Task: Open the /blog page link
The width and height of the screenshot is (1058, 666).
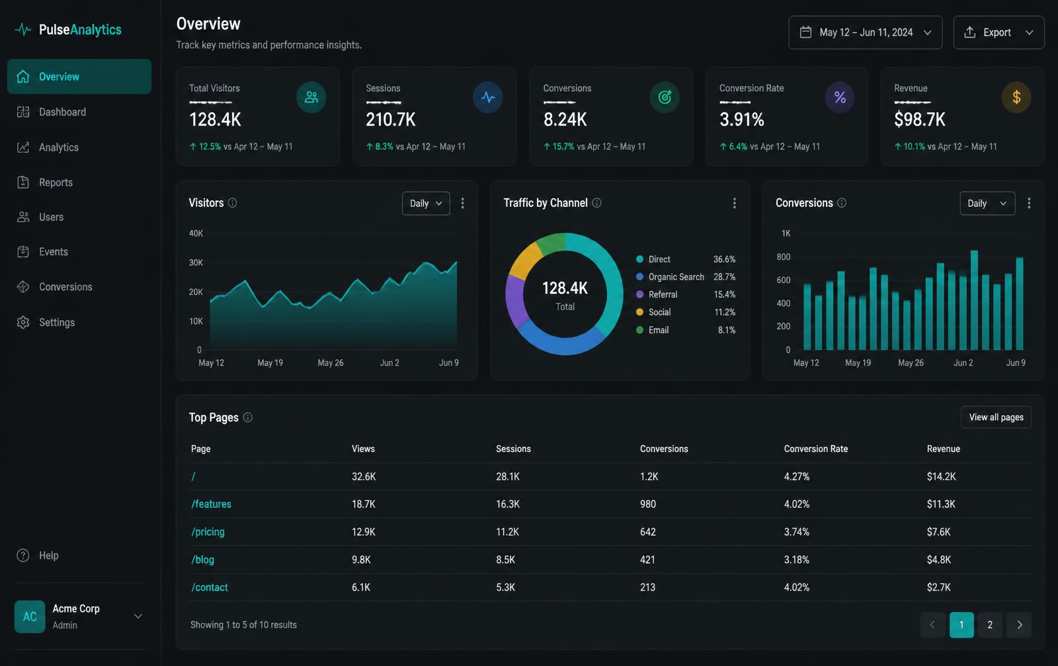Action: tap(203, 560)
